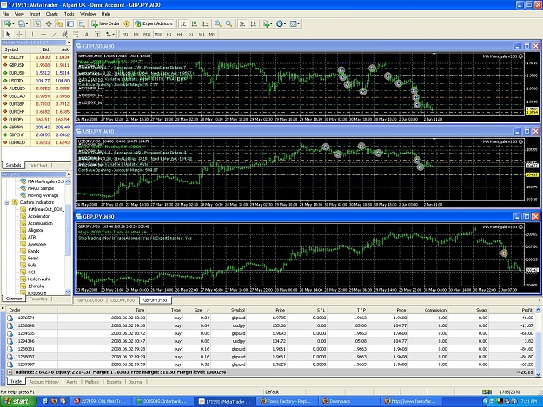The width and height of the screenshot is (543, 407).
Task: Switch to the Account History tab
Action: coord(44,382)
